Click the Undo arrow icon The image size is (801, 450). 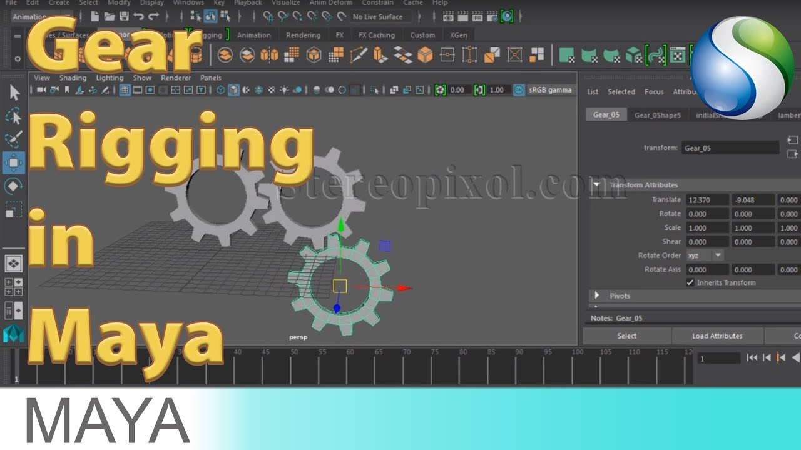[x=138, y=16]
